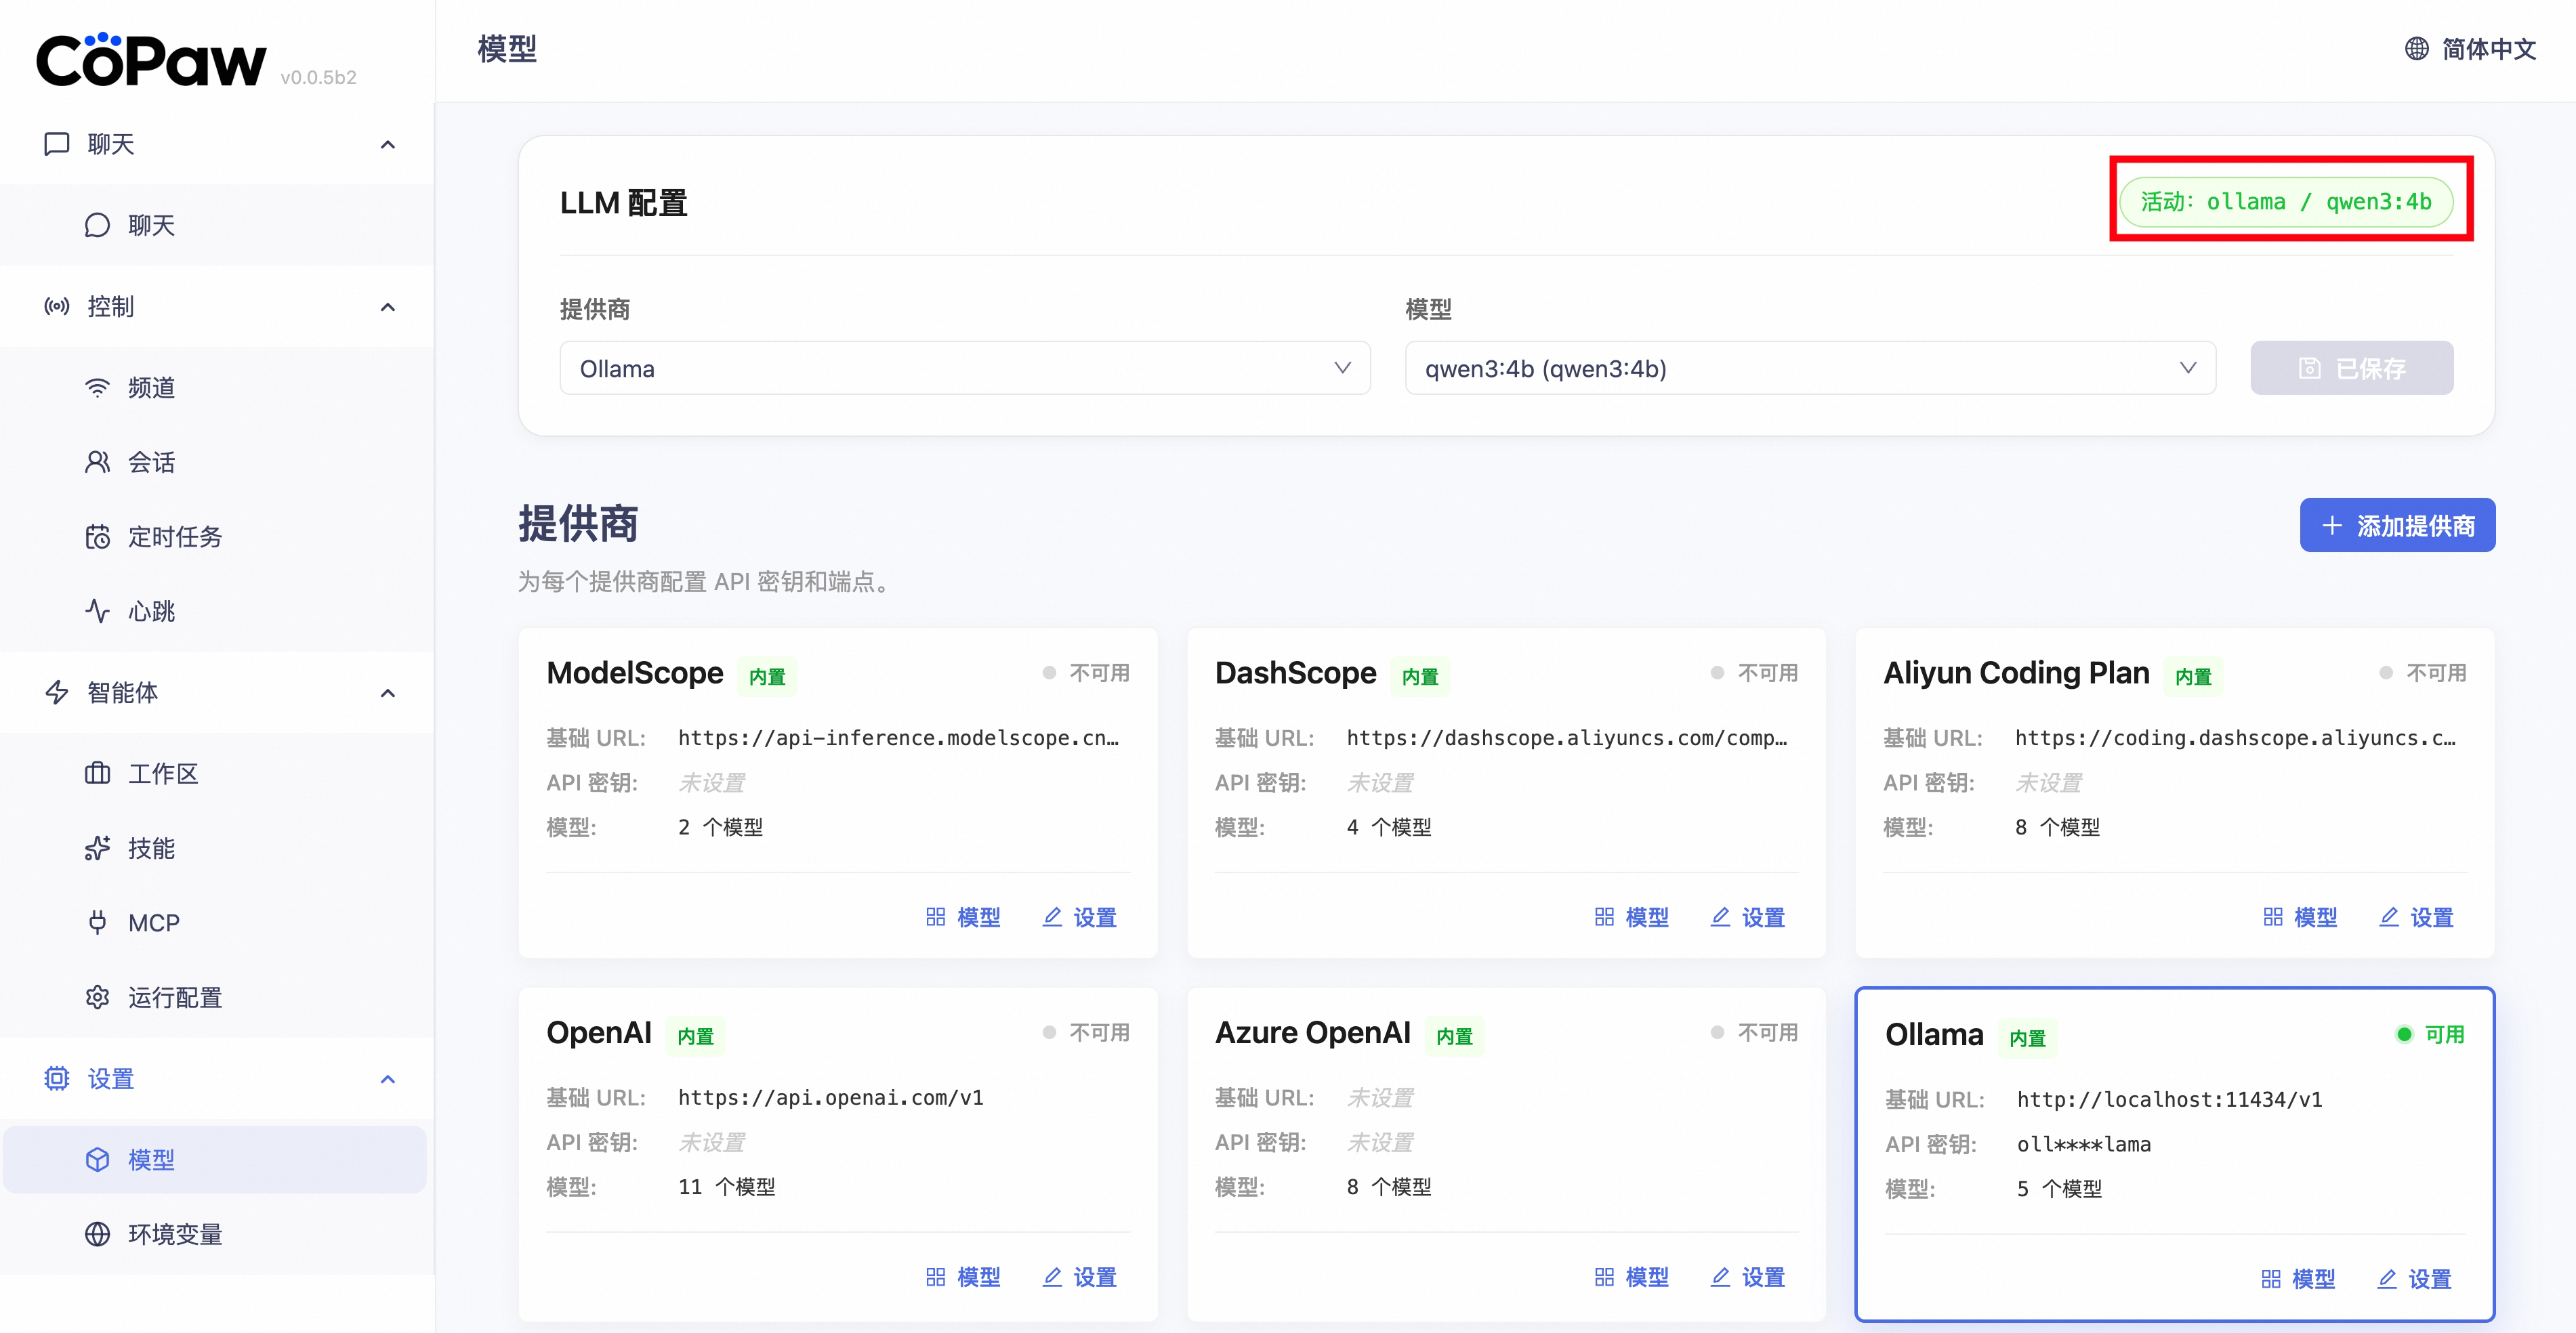Select 会话 sessions menu item
The image size is (2576, 1333).
(150, 462)
